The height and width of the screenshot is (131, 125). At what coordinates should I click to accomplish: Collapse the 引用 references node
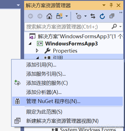point(37,58)
